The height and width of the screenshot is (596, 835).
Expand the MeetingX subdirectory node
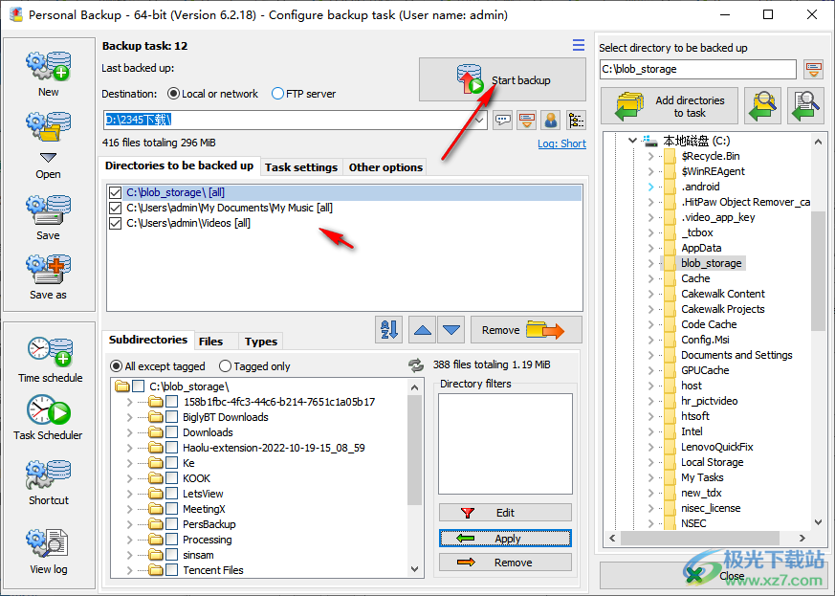pos(129,509)
